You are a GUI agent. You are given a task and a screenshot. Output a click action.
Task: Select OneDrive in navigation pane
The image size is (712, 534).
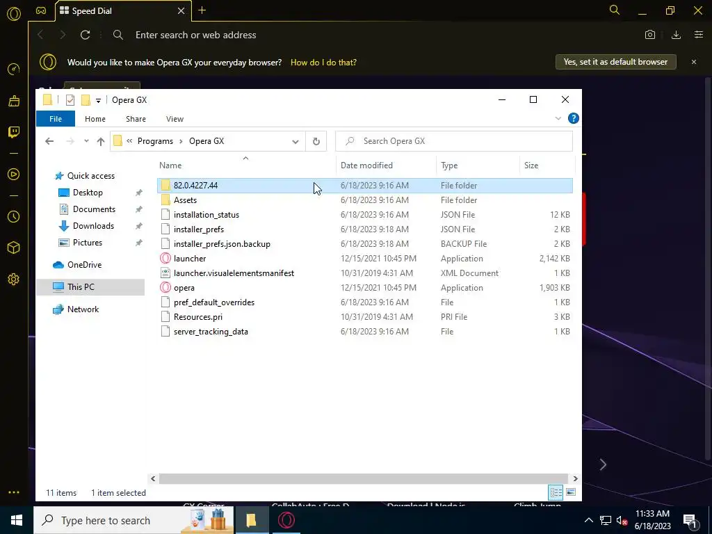(x=84, y=265)
